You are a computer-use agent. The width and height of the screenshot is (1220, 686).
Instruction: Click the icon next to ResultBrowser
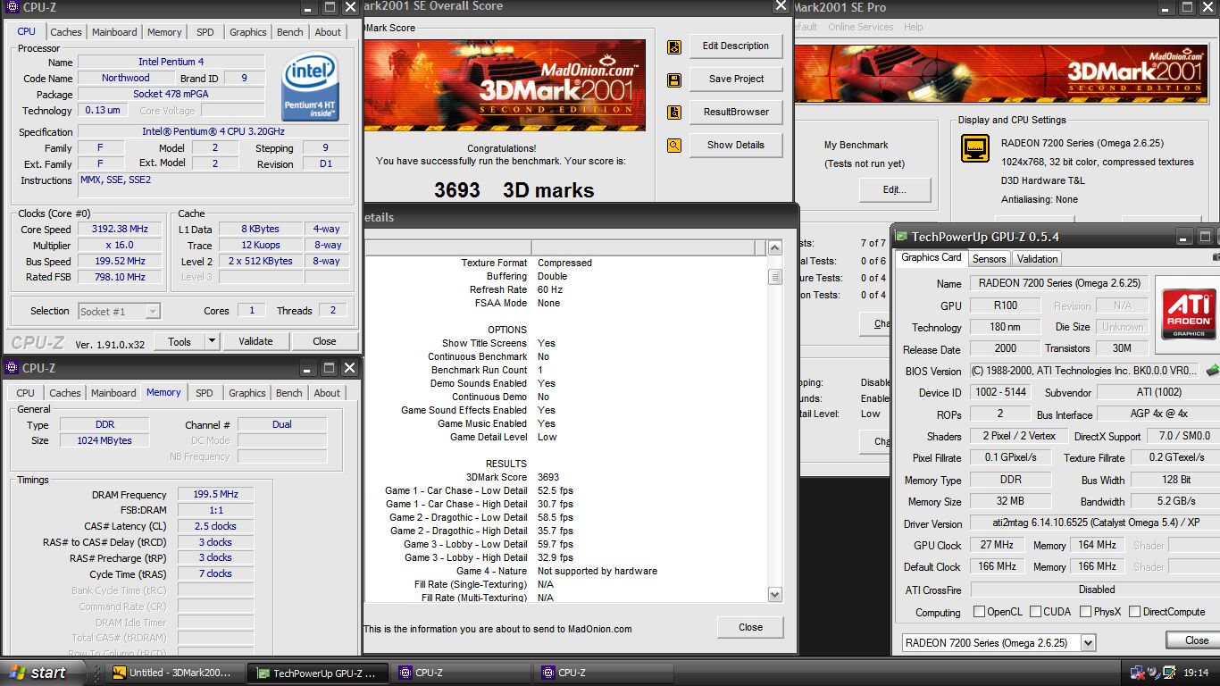point(674,113)
